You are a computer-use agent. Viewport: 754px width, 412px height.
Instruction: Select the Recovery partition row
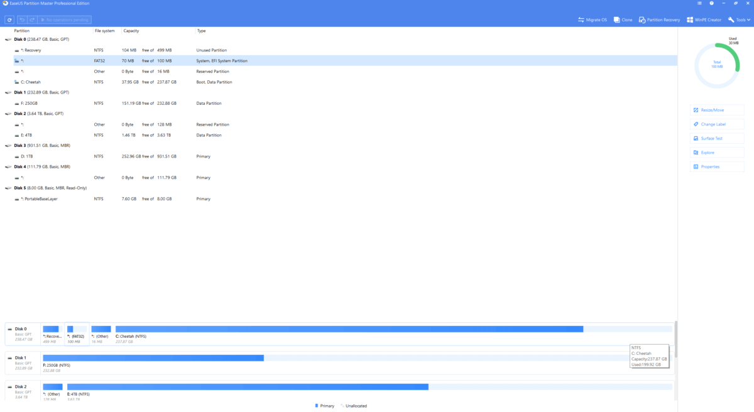(340, 50)
